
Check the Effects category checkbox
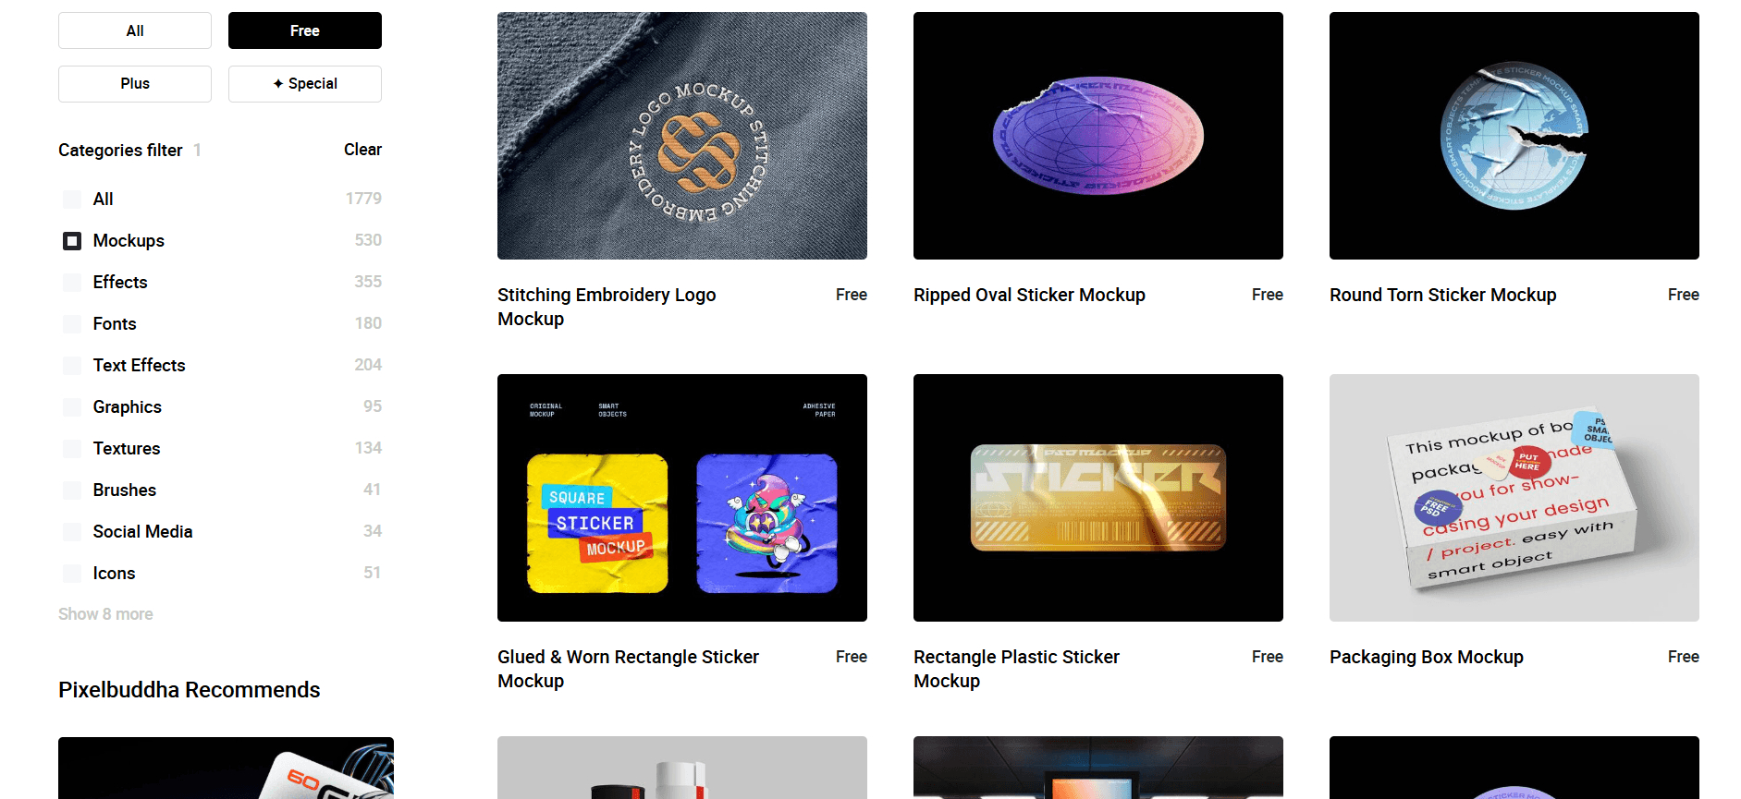click(x=72, y=282)
